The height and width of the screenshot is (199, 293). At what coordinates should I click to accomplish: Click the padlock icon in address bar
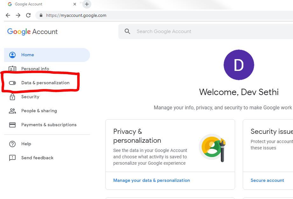(41, 15)
